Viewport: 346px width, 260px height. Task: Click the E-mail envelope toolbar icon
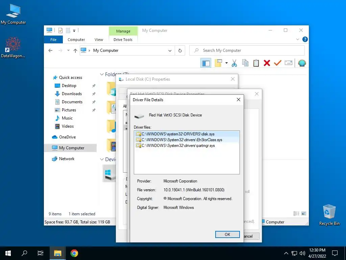point(289,63)
